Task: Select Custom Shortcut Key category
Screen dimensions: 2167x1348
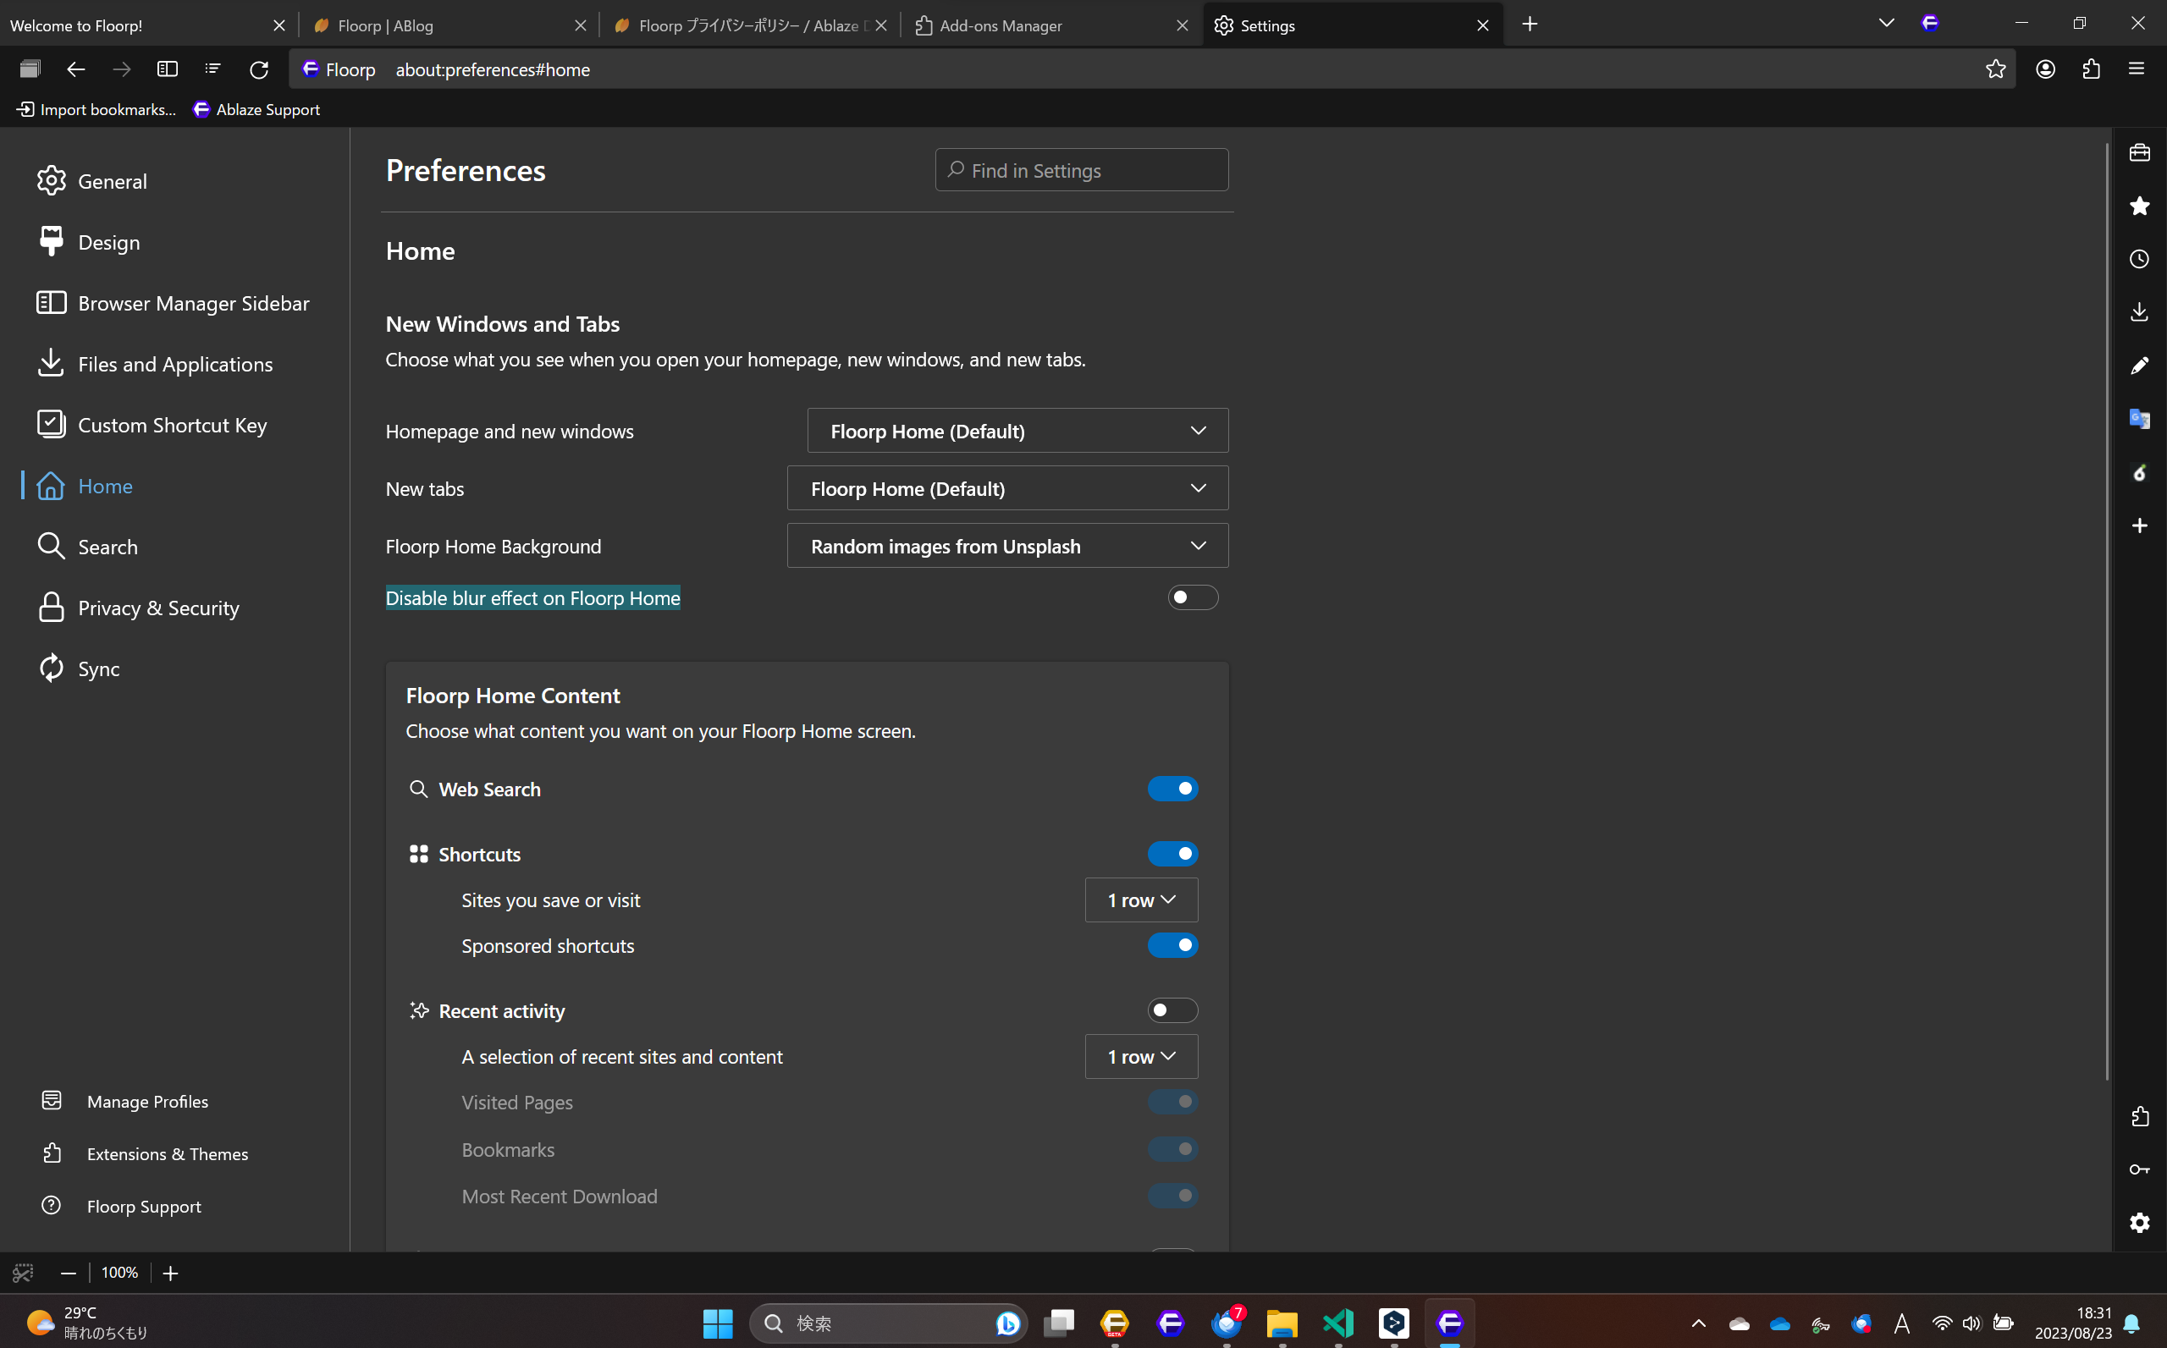Action: (x=152, y=426)
